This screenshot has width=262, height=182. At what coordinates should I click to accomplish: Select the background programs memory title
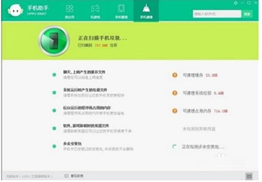pos(87,108)
